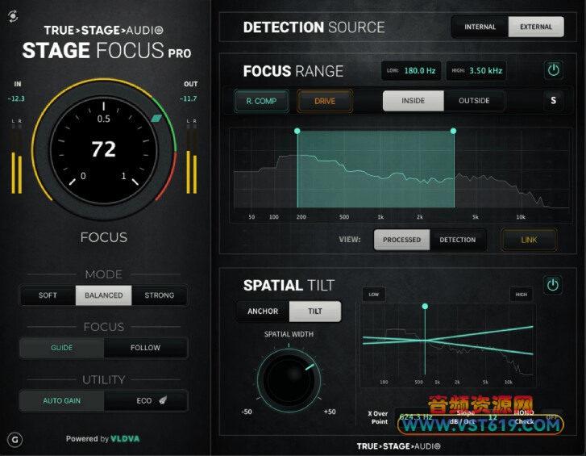The height and width of the screenshot is (456, 586).
Task: Enable the S solo button in Focus Range
Action: pos(553,100)
